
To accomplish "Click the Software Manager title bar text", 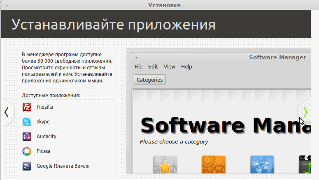I will [277, 57].
